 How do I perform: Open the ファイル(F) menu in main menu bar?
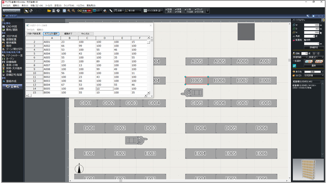[x=6, y=5]
